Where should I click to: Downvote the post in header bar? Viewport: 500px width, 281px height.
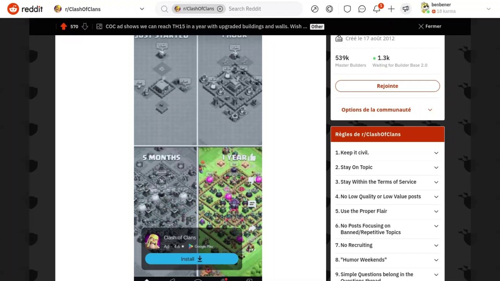85,27
